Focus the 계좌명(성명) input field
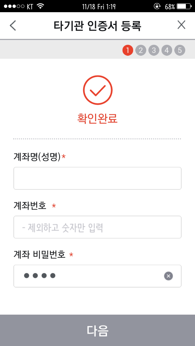Image resolution: width=195 pixels, height=346 pixels. coord(97,178)
